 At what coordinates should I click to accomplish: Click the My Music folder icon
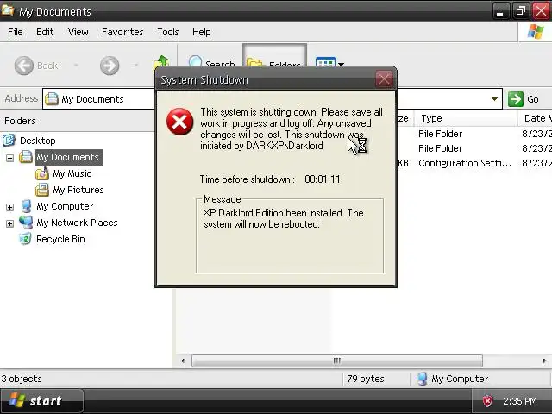click(x=42, y=173)
